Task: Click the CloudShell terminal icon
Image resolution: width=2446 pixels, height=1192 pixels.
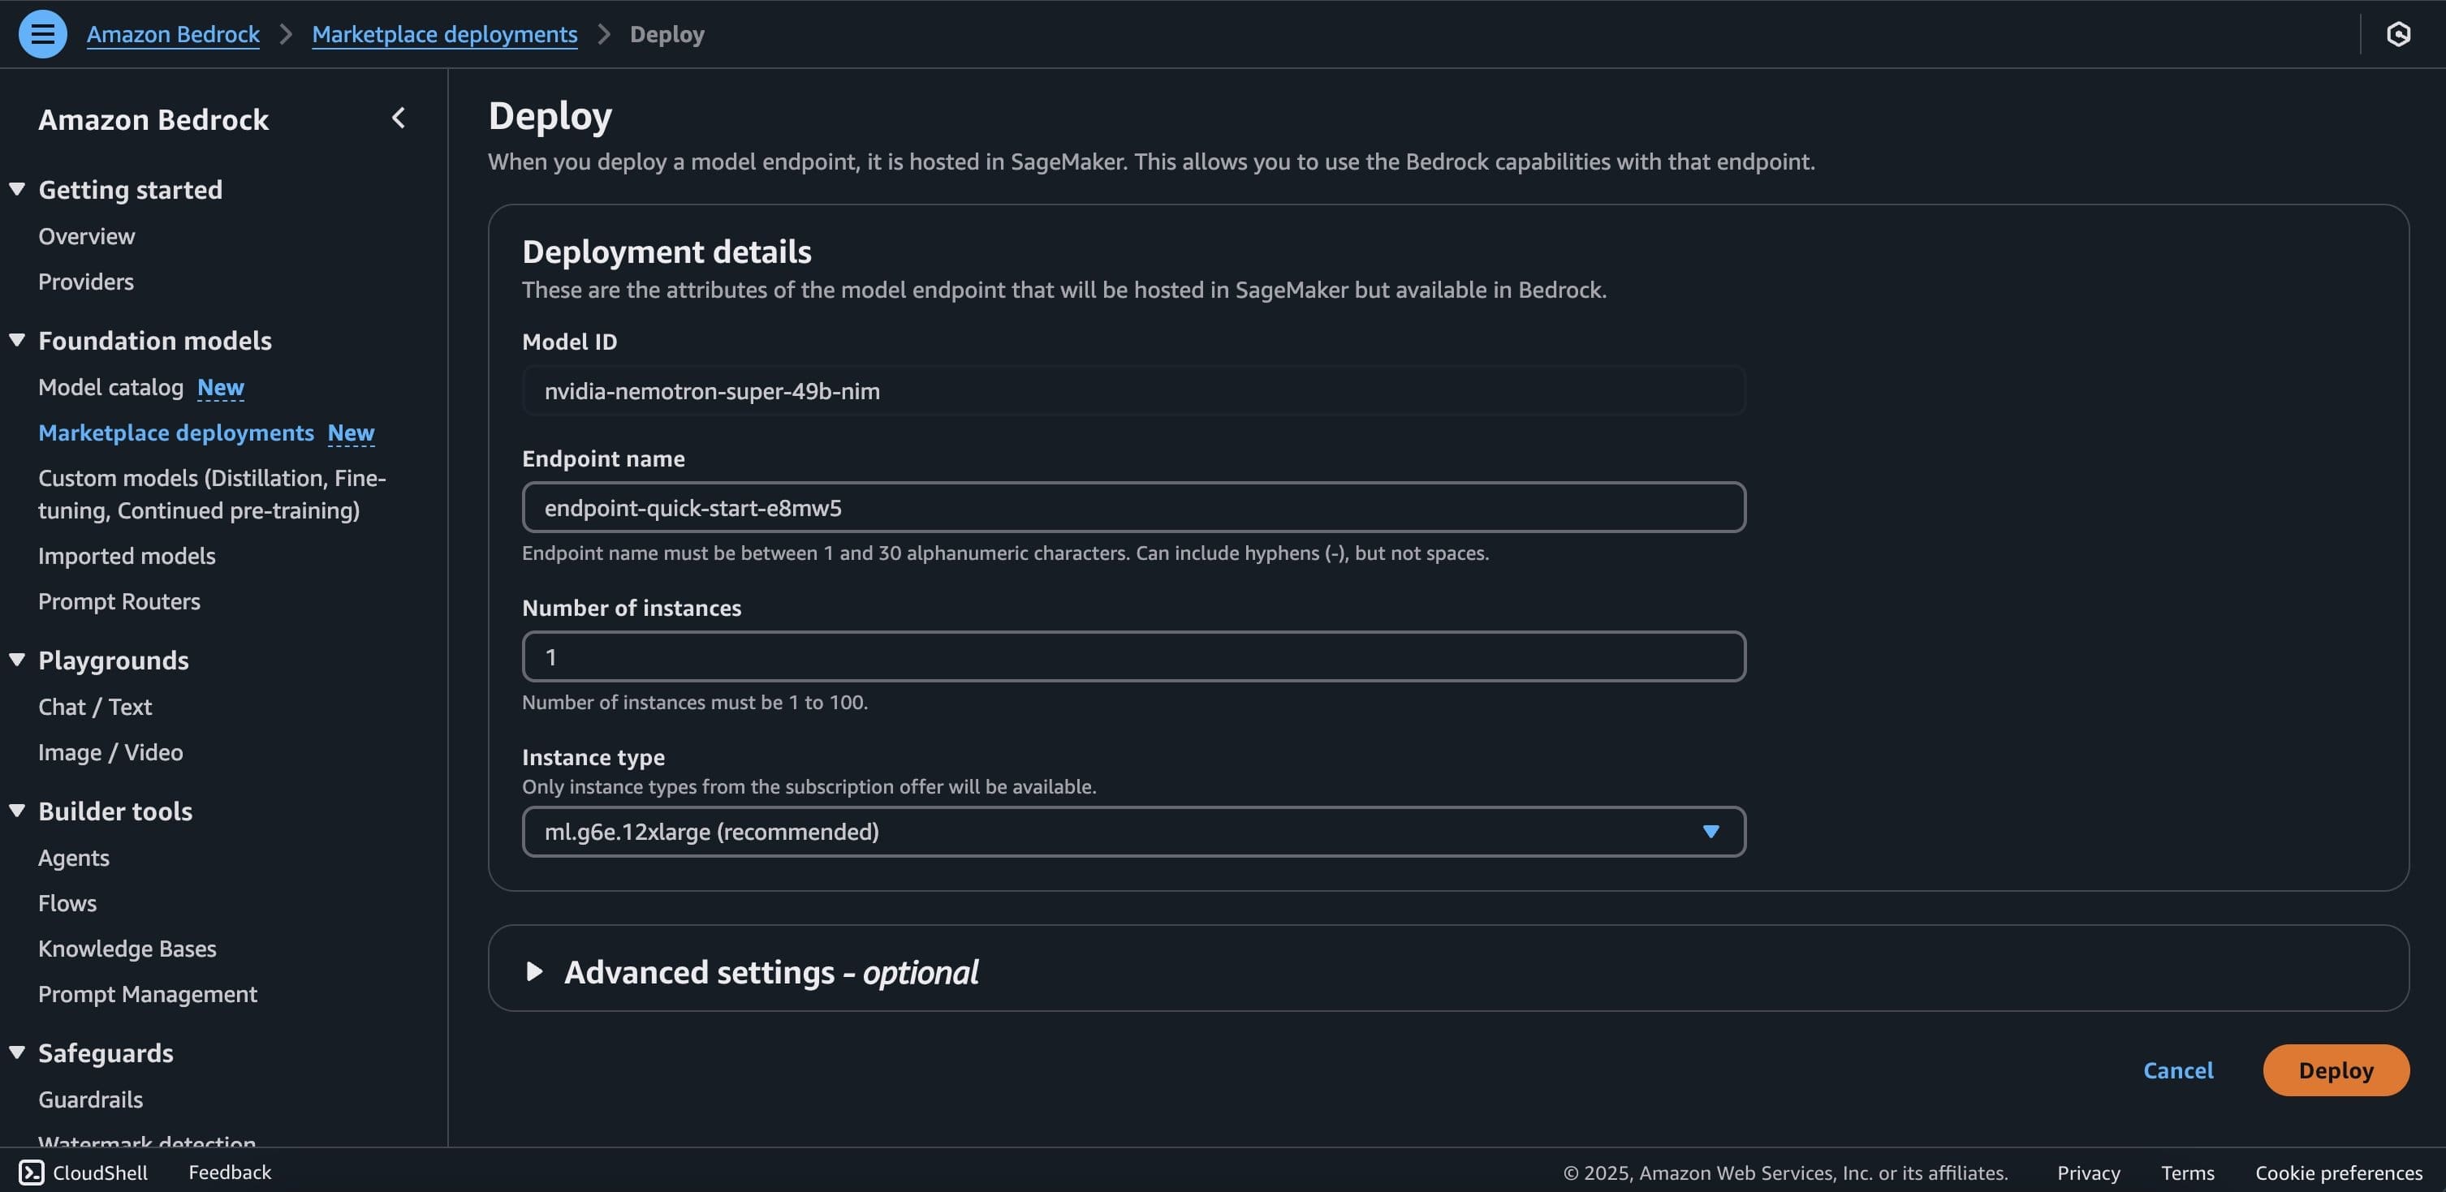Action: [32, 1172]
